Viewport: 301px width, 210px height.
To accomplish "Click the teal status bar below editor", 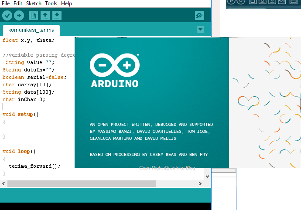I will click(x=106, y=196).
